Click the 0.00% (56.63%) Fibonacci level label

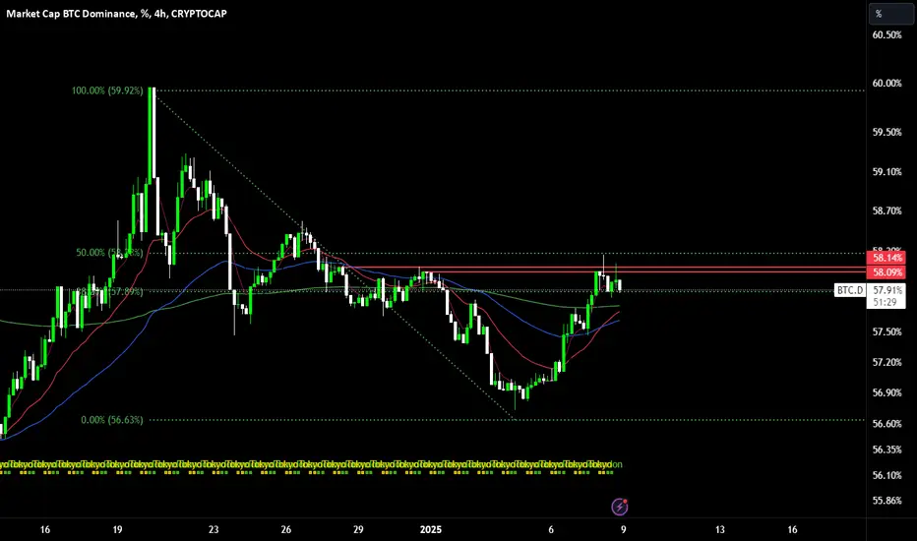click(x=112, y=420)
